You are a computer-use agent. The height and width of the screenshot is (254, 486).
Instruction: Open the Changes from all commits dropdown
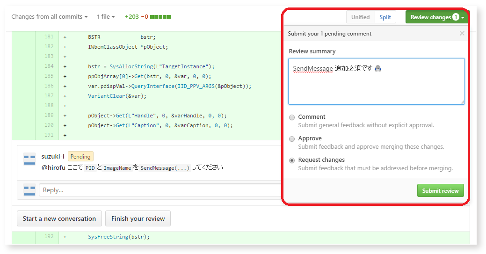(x=50, y=17)
